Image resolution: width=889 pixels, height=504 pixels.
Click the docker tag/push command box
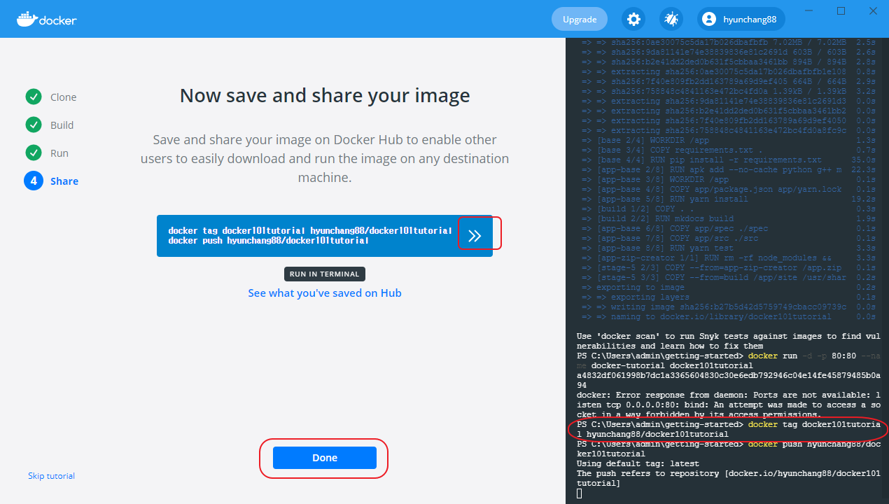point(325,236)
